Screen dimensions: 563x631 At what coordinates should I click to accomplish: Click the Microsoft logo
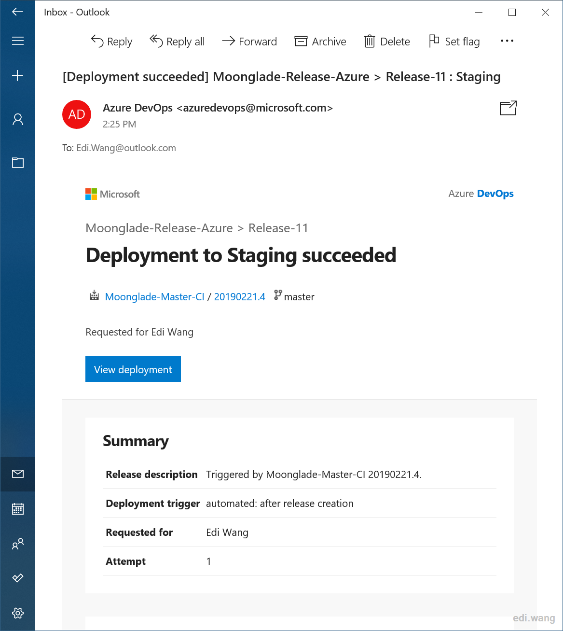[x=112, y=194]
